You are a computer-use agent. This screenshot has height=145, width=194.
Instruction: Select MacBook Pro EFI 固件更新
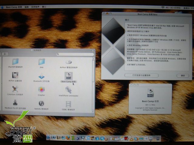[15, 103]
